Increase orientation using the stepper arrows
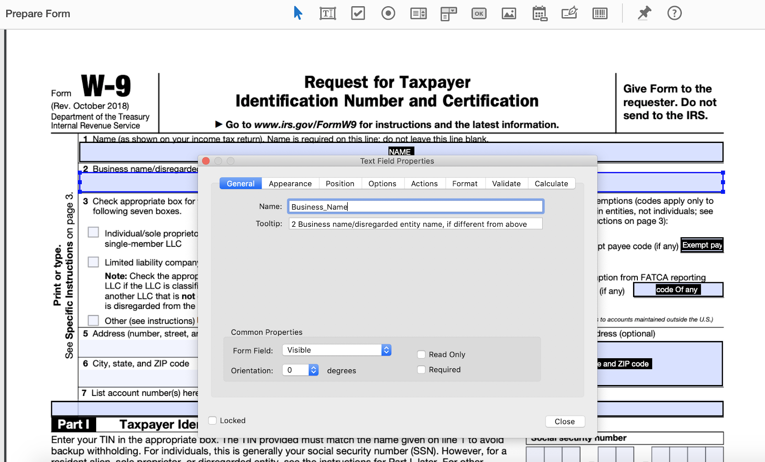 314,367
